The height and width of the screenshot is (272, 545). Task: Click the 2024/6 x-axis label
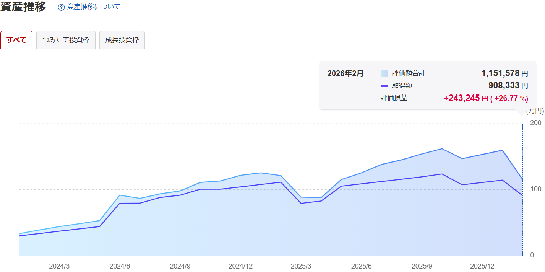120,266
